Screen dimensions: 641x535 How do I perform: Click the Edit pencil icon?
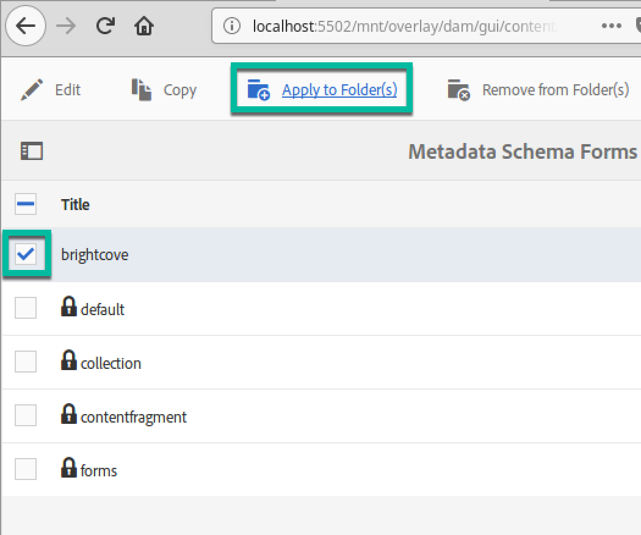pos(30,90)
